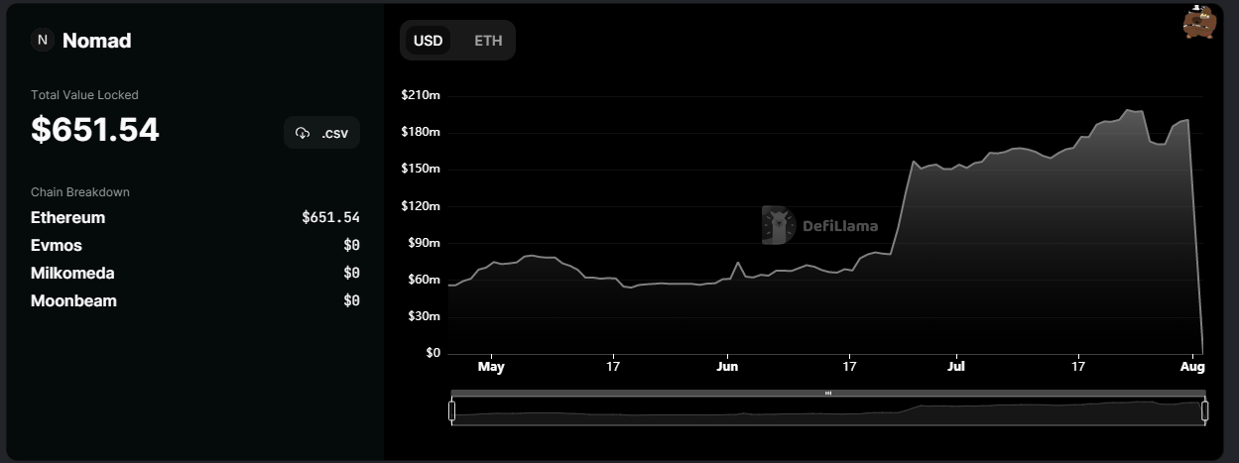Open the llama avatar in top-right corner

coord(1198,23)
